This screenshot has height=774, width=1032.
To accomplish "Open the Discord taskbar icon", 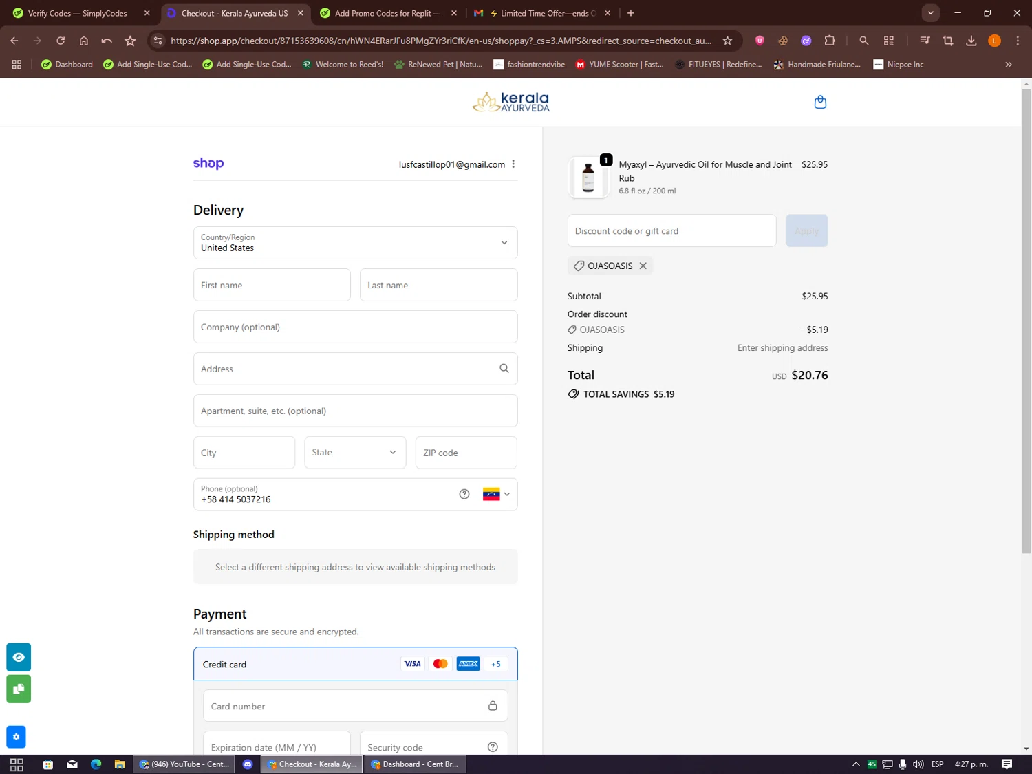I will point(248,764).
